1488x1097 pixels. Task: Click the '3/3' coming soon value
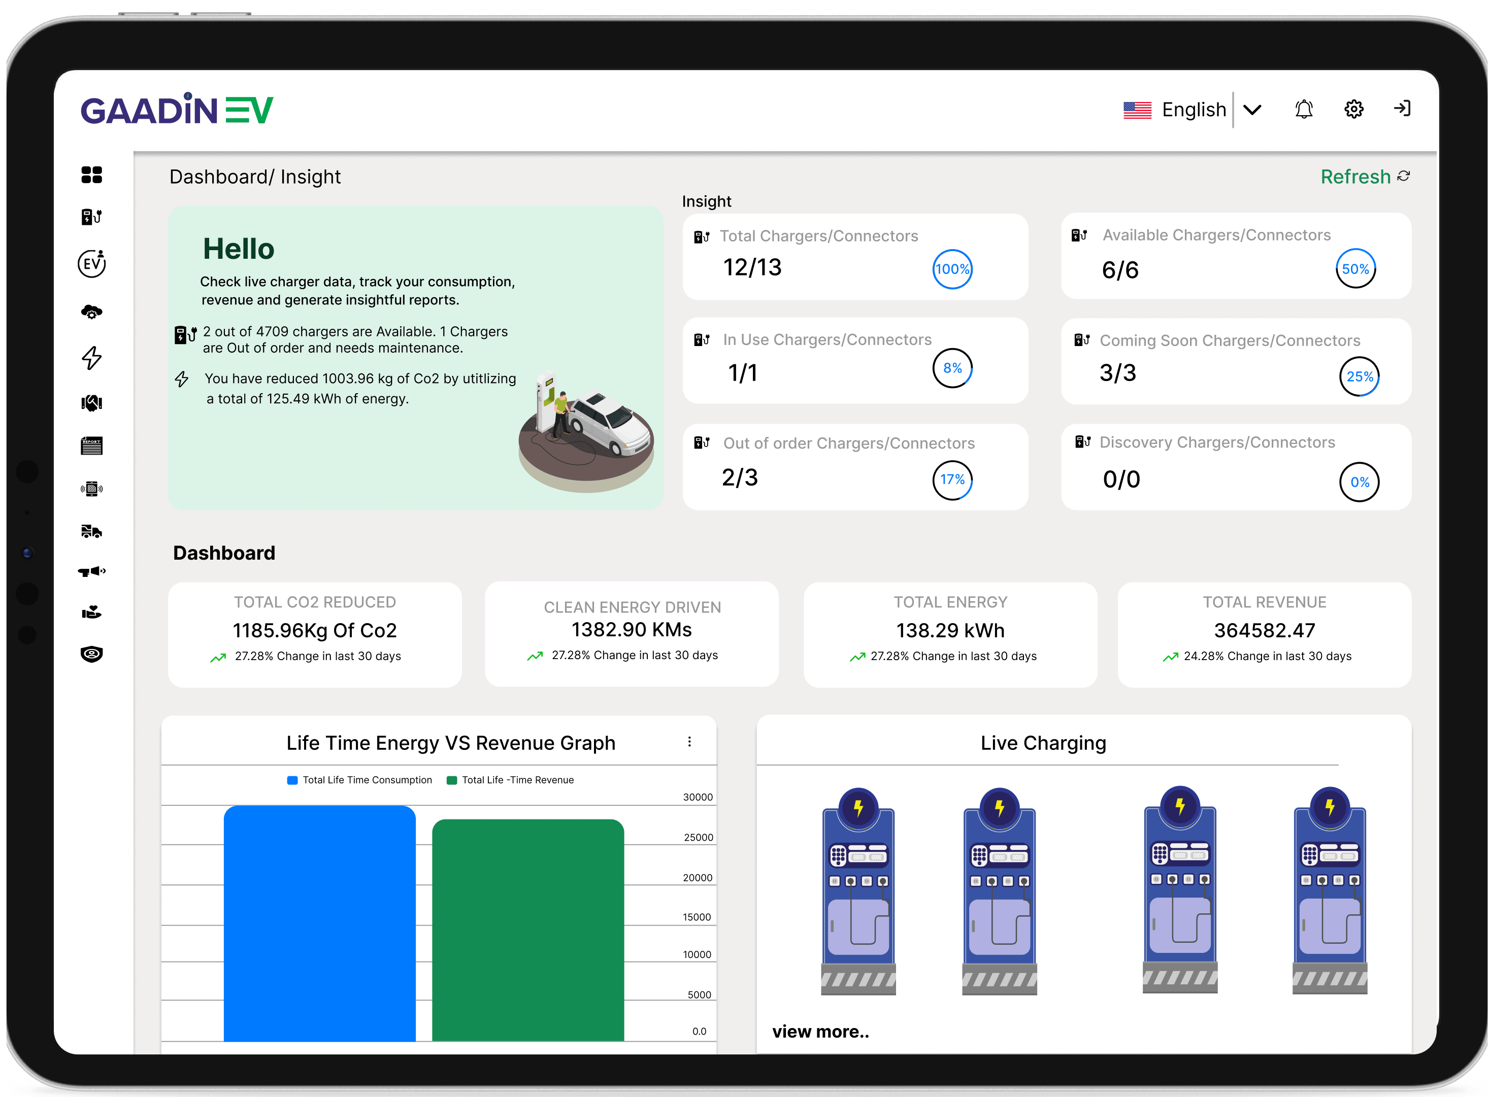click(x=1117, y=372)
